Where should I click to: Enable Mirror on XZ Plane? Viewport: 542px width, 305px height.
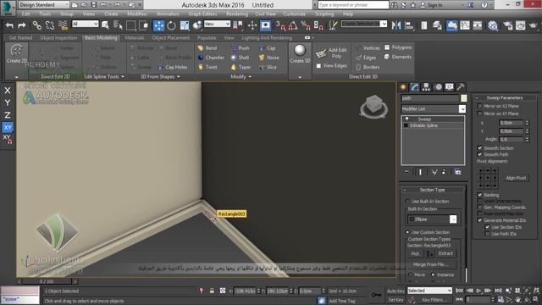479,106
